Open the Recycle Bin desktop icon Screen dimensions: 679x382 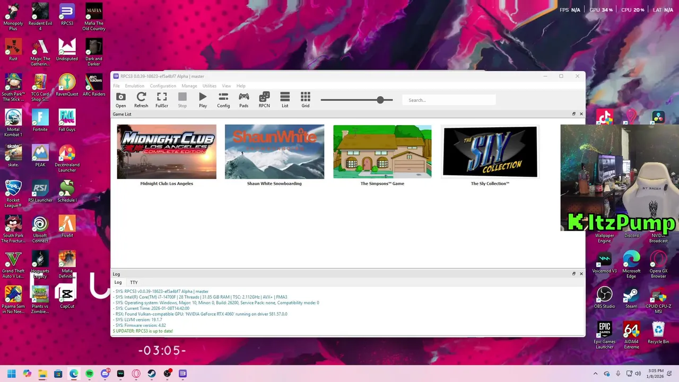(x=658, y=333)
